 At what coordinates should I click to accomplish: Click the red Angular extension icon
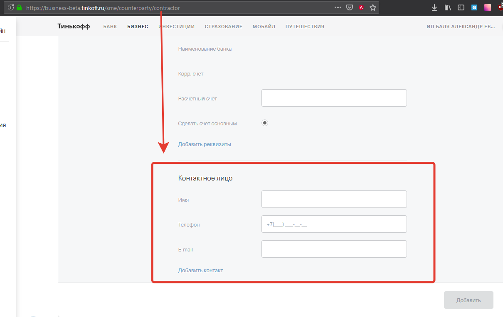361,7
